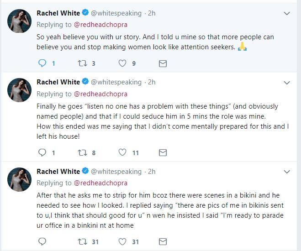Open Rachel White's name on the second tweet
Viewport: 301px width, 251px height.
coord(58,82)
